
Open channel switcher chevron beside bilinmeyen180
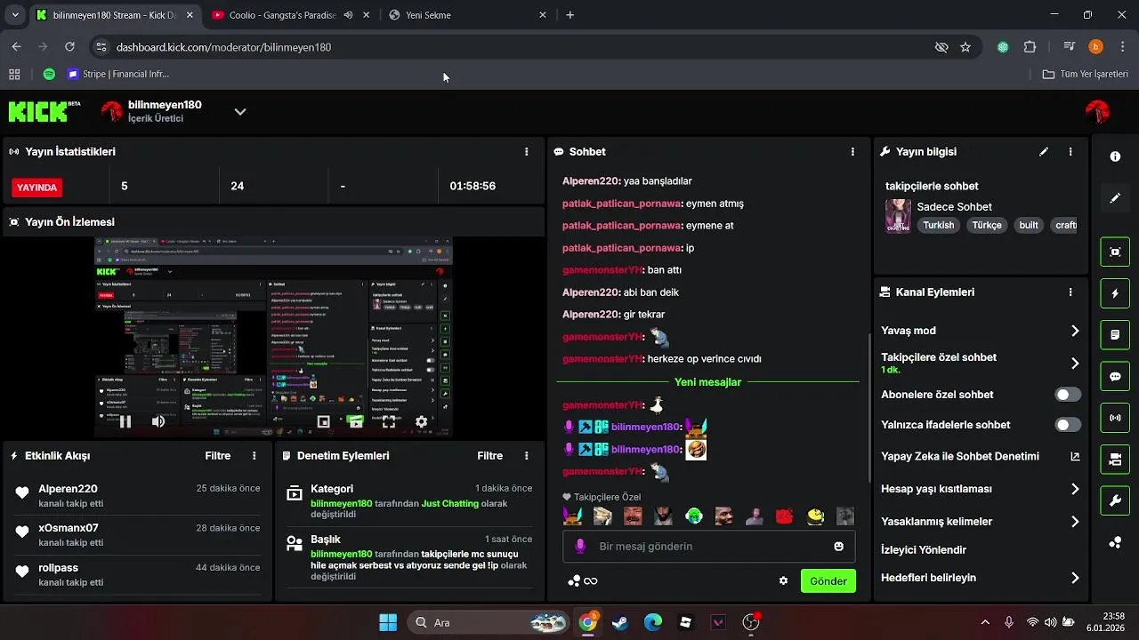[239, 112]
